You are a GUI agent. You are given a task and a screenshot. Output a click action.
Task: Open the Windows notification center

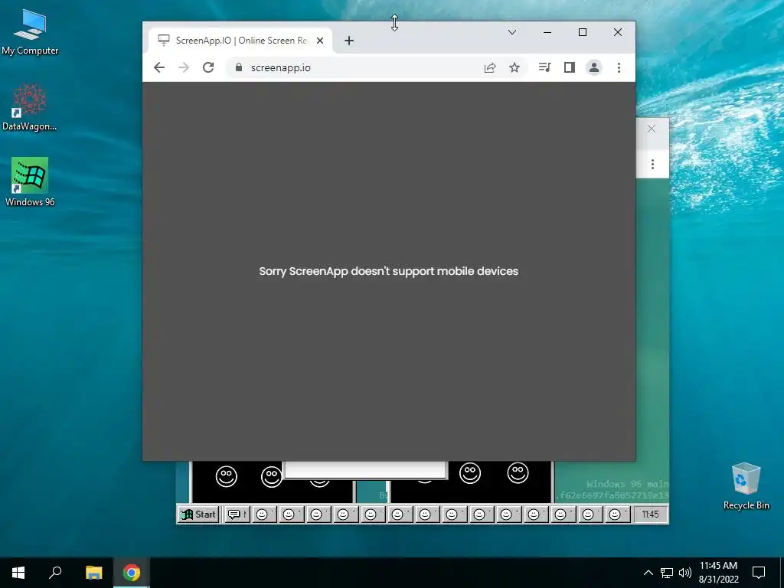coord(759,573)
